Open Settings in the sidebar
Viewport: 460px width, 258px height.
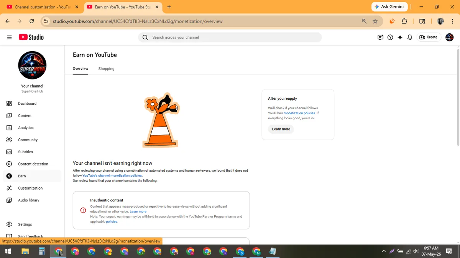coord(32,224)
